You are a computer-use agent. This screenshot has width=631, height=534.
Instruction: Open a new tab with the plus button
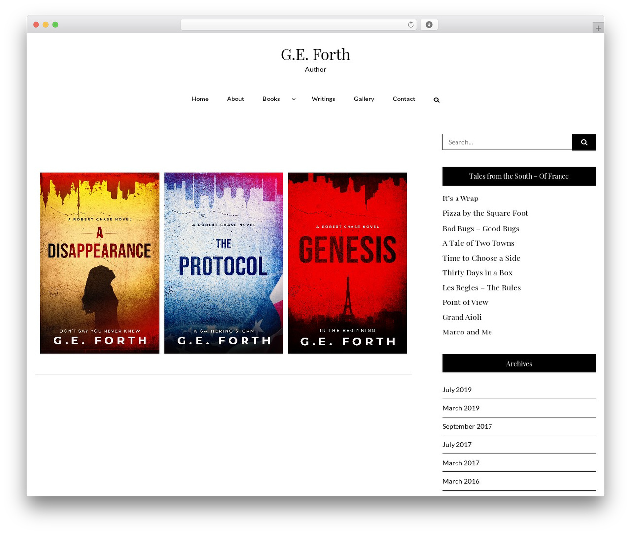(598, 28)
